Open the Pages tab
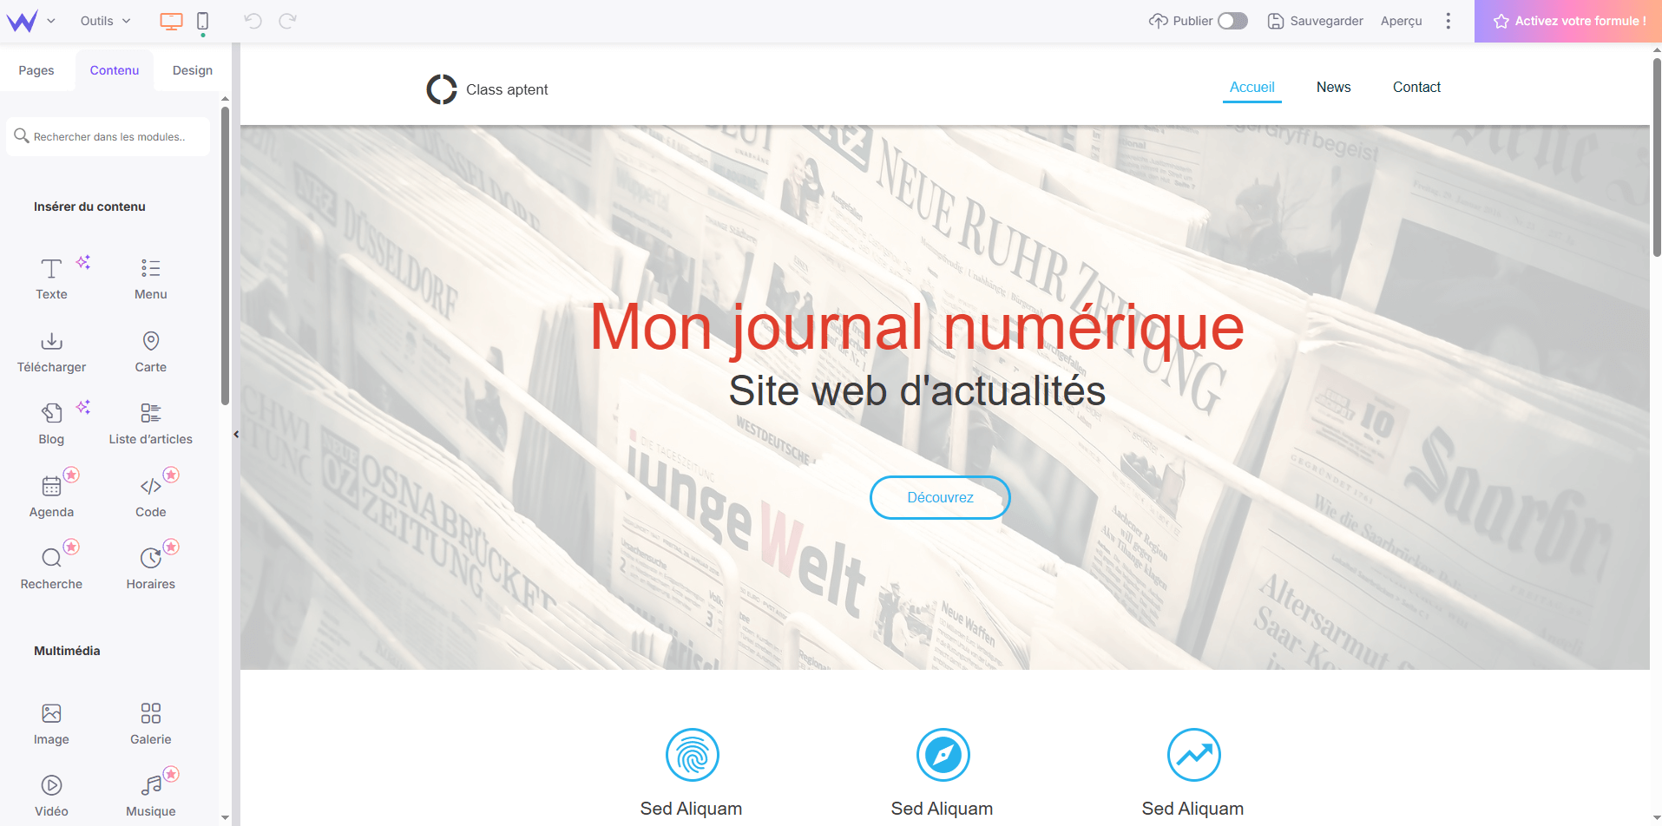Screen dimensions: 1662x826 [36, 70]
